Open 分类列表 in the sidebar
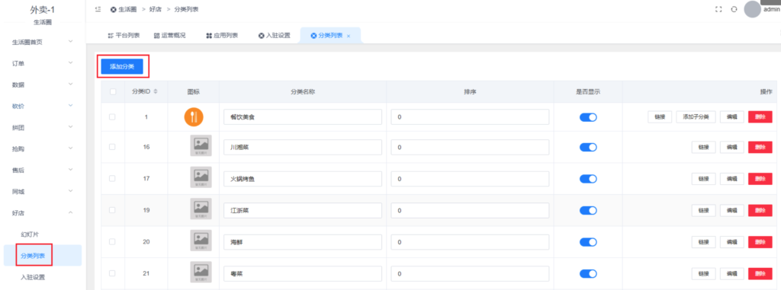This screenshot has width=781, height=290. pos(43,256)
